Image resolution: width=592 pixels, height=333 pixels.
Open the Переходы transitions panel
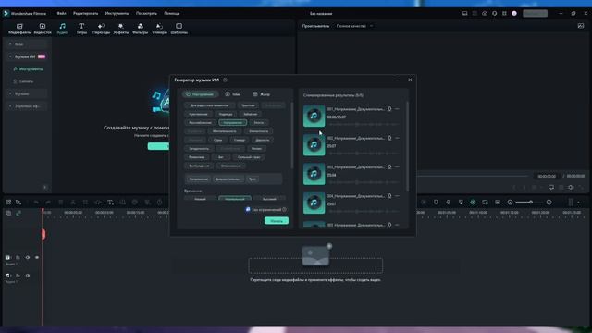[x=101, y=29]
